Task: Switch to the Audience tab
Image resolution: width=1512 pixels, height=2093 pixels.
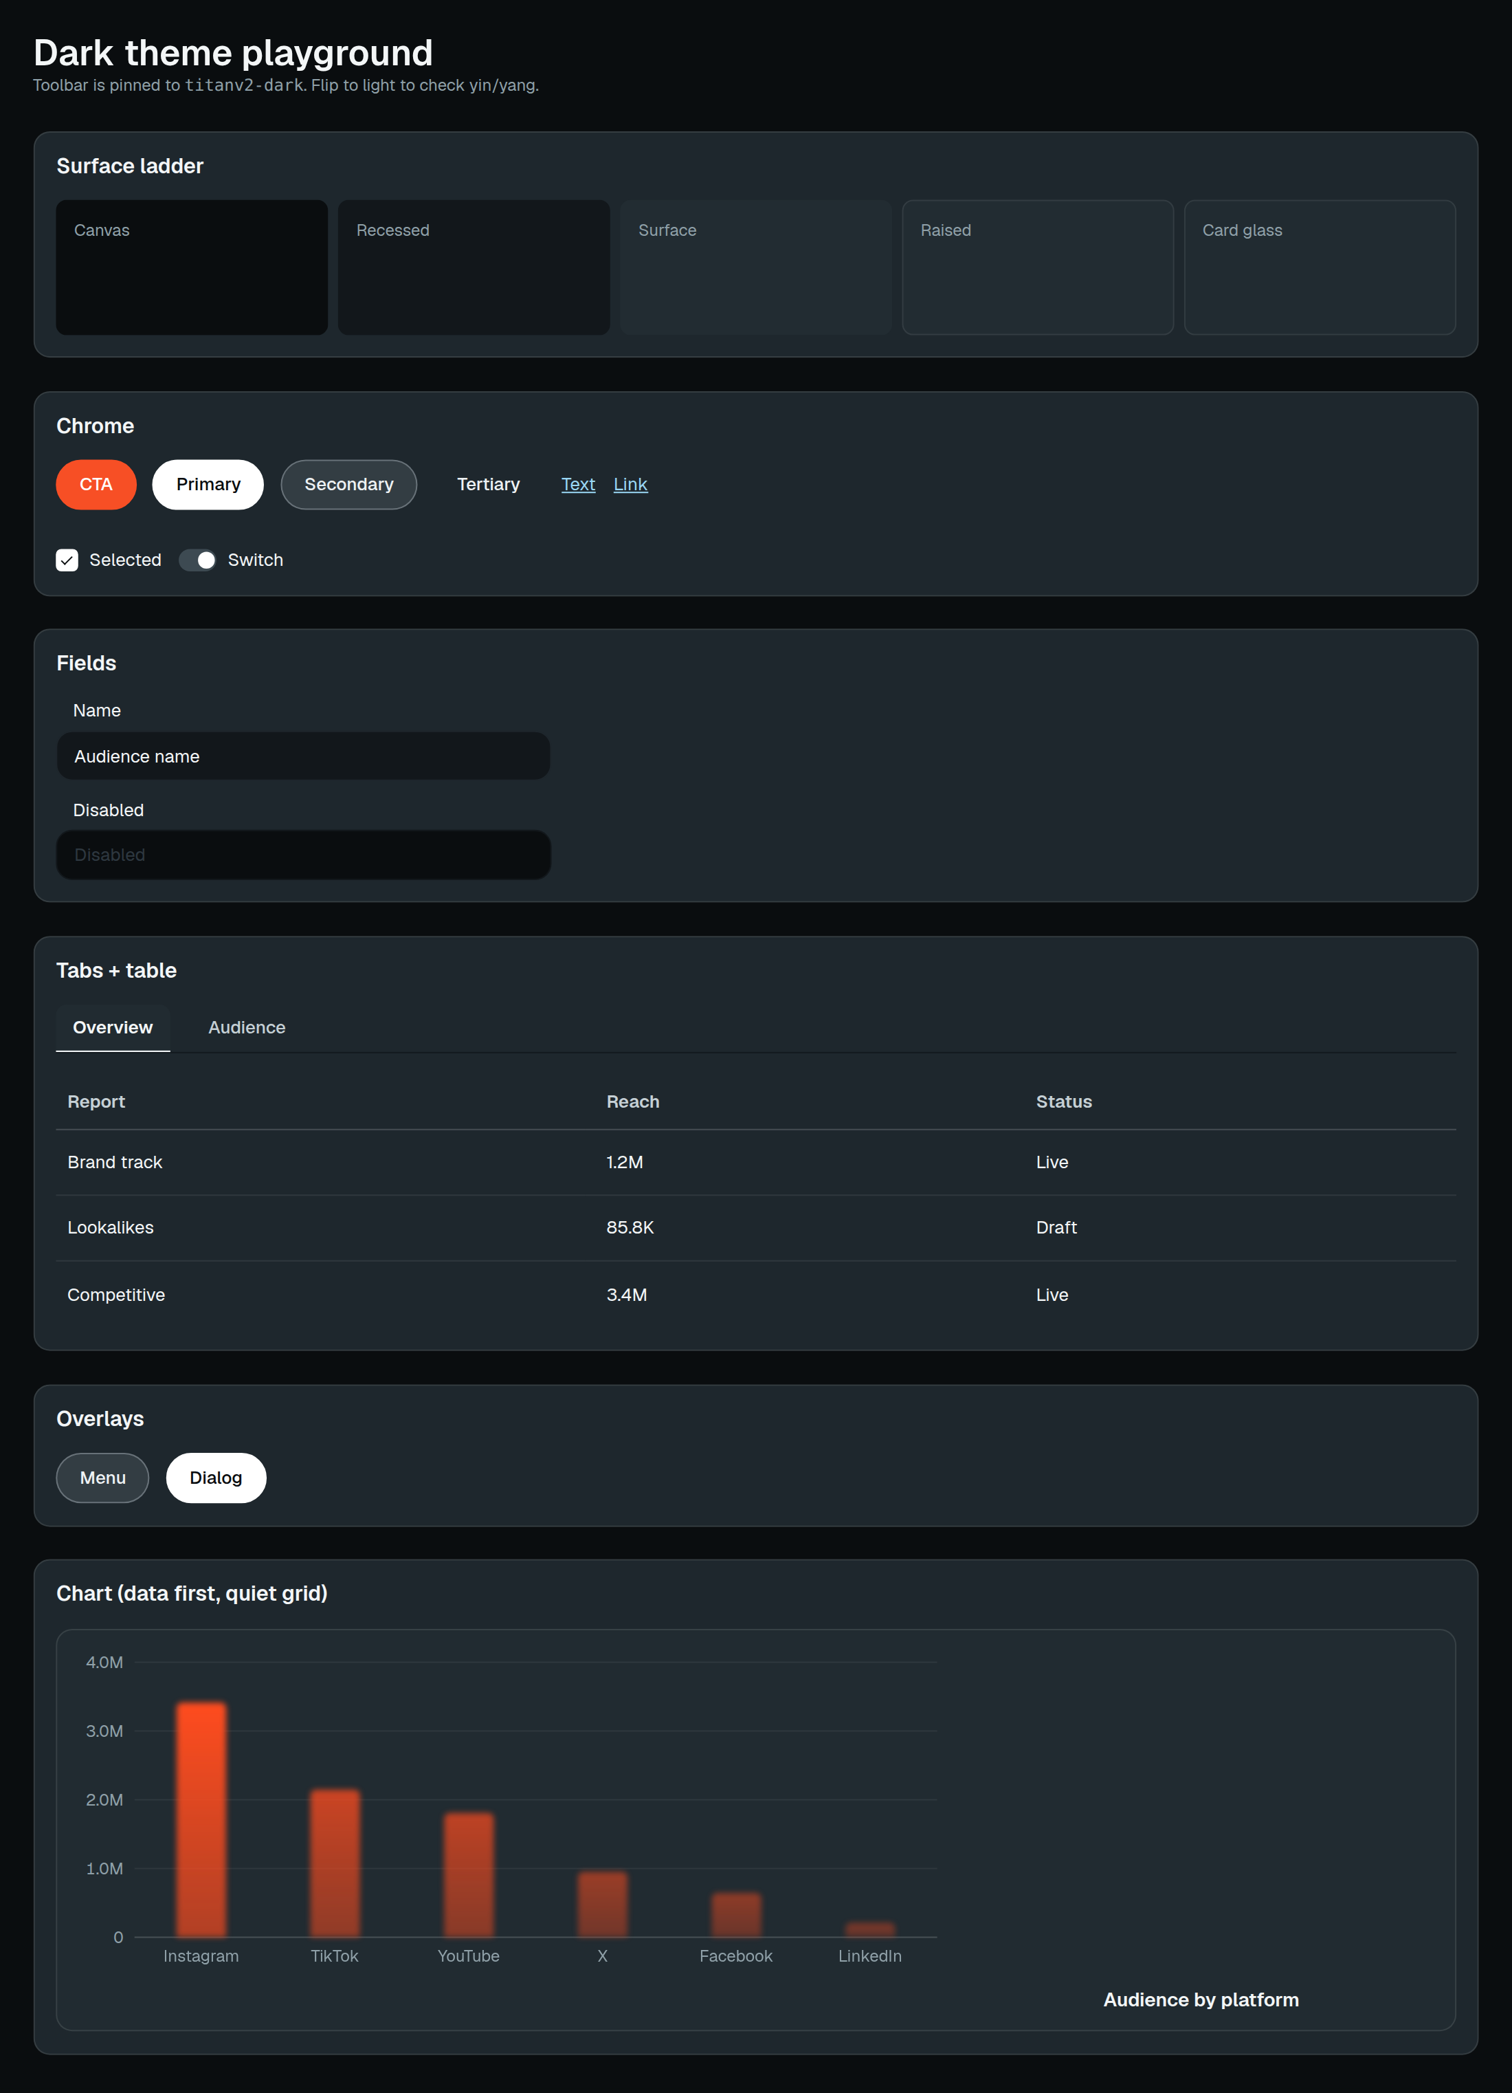Action: (x=247, y=1027)
